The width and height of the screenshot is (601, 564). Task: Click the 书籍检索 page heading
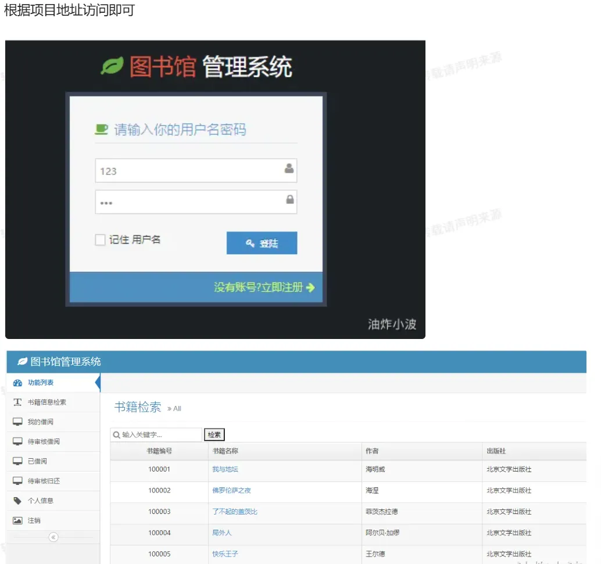point(138,407)
